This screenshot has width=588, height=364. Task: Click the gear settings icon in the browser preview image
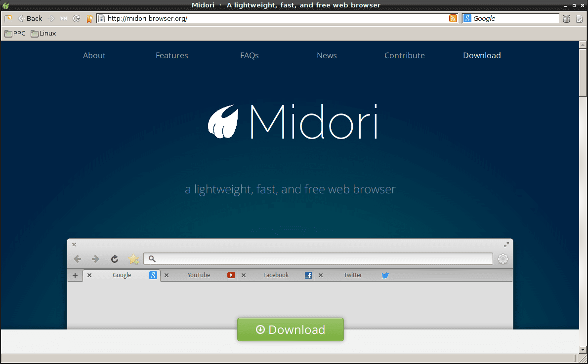(503, 258)
